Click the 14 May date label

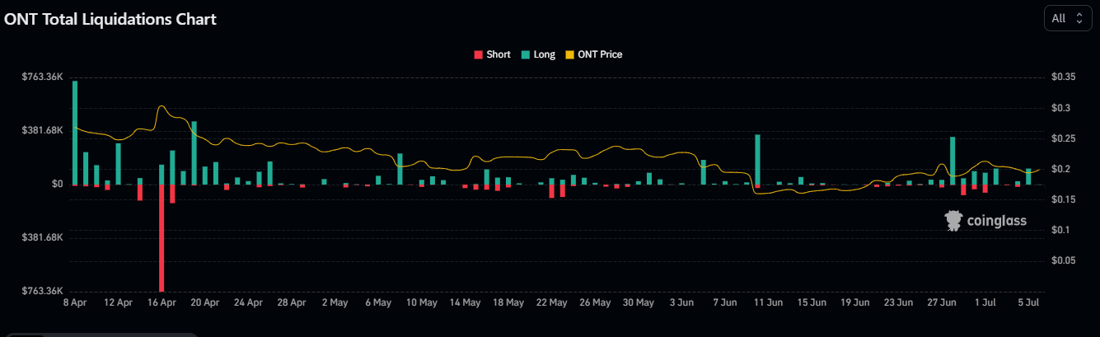coord(465,303)
